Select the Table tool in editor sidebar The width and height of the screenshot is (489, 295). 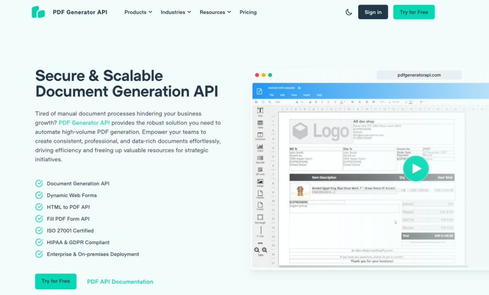tap(260, 124)
